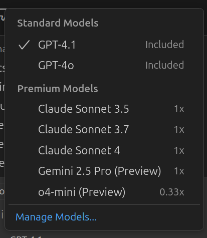The image size is (207, 238).
Task: Select the GPT-4.1 model entry
Action: click(104, 45)
